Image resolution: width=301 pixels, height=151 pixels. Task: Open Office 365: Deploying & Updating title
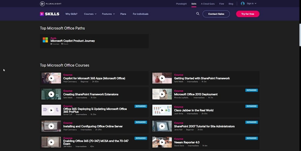(95, 110)
